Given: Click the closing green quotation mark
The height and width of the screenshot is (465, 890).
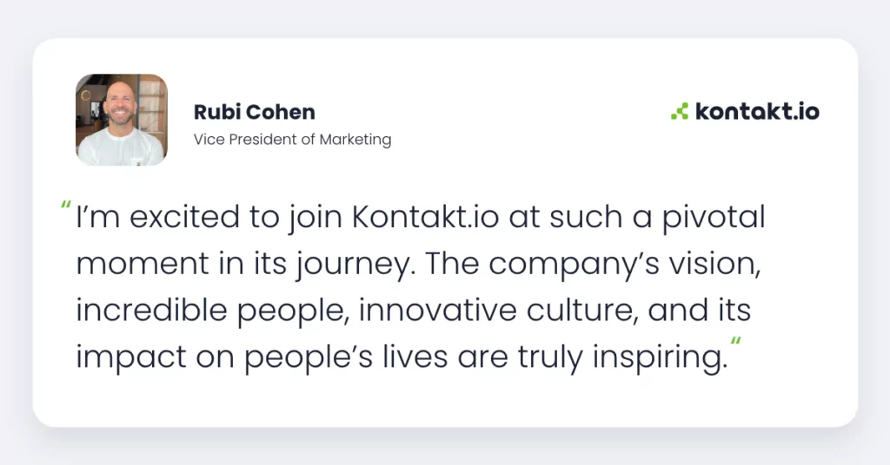Looking at the screenshot, I should tap(735, 342).
